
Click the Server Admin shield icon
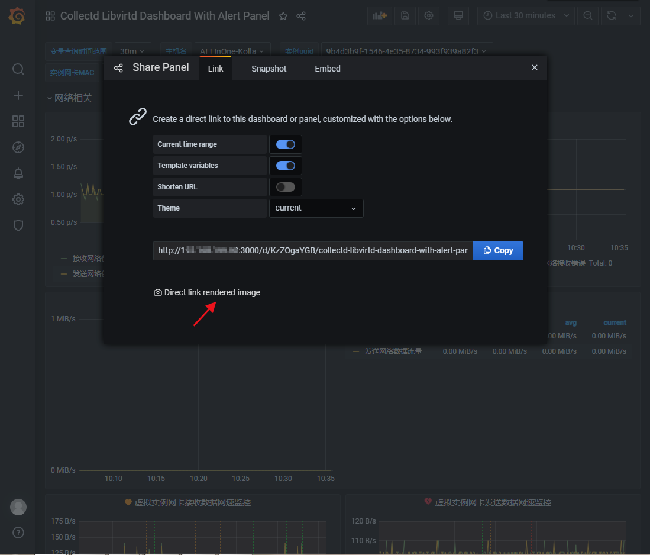pos(18,225)
